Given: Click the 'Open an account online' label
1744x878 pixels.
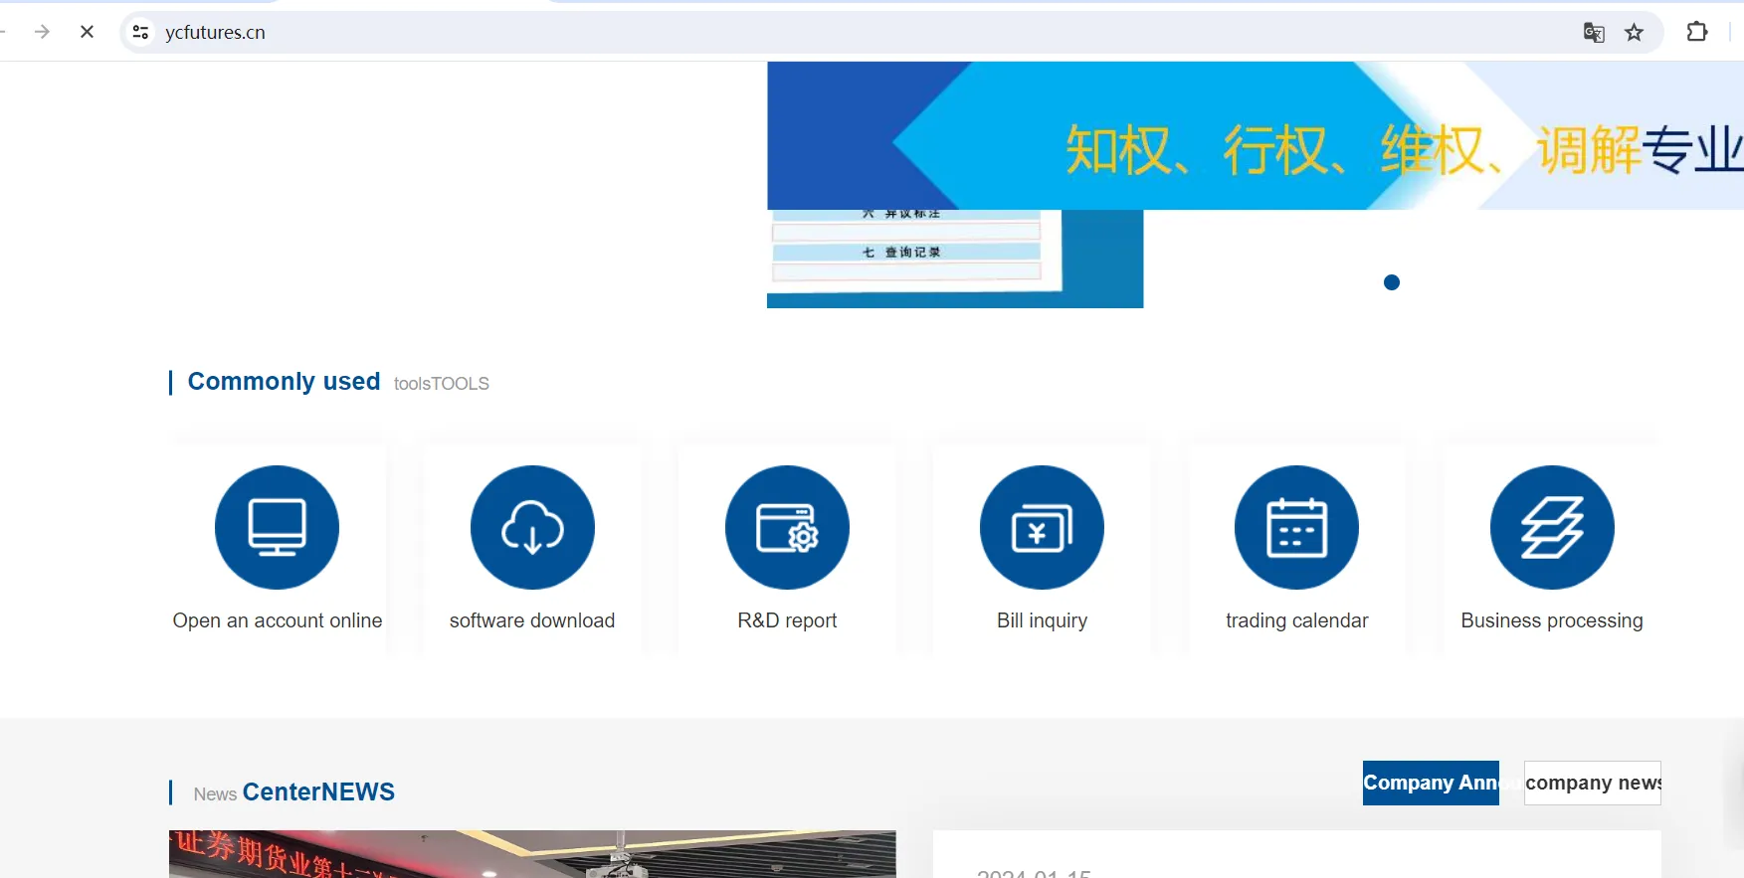Looking at the screenshot, I should [x=278, y=620].
